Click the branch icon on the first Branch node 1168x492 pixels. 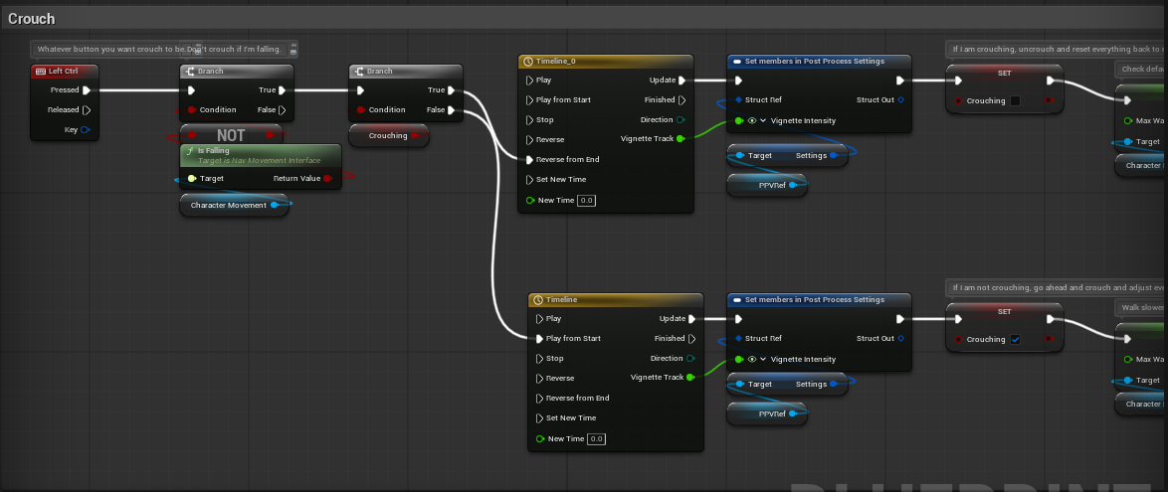[190, 72]
